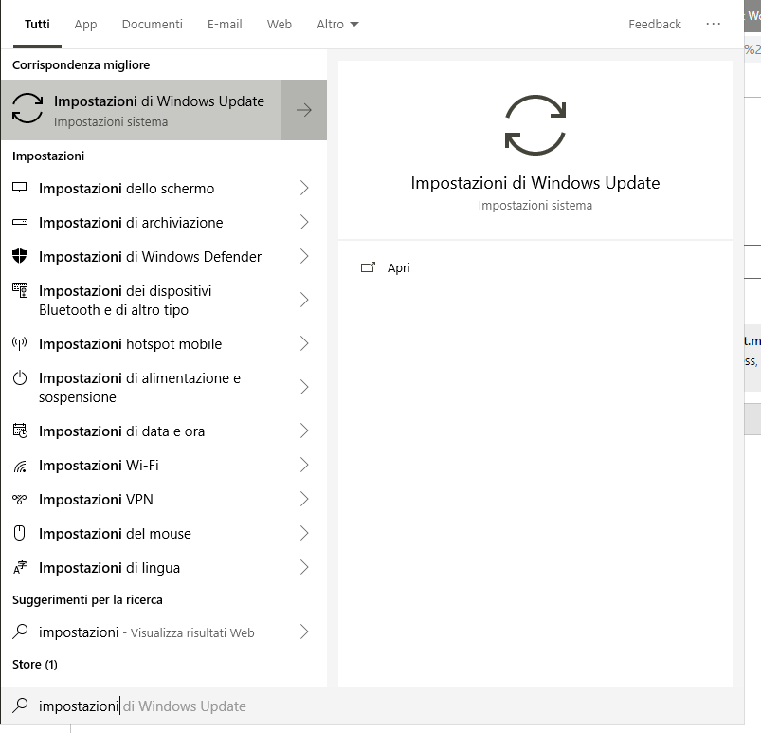
Task: Click the storage drive icon
Action: [19, 222]
